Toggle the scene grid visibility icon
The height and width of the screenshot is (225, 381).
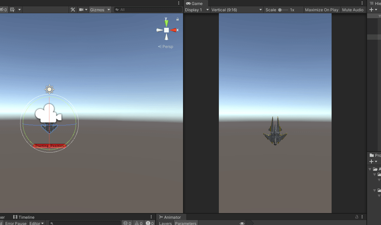[12, 10]
